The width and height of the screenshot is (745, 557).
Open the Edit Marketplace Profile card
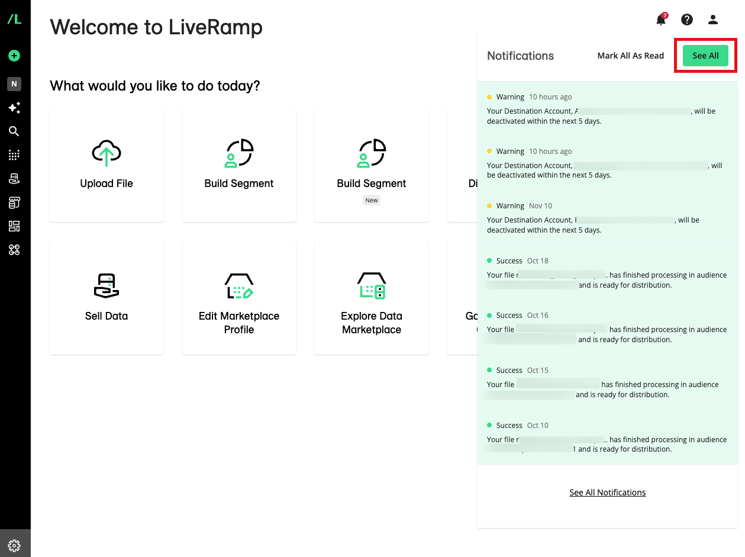point(239,297)
